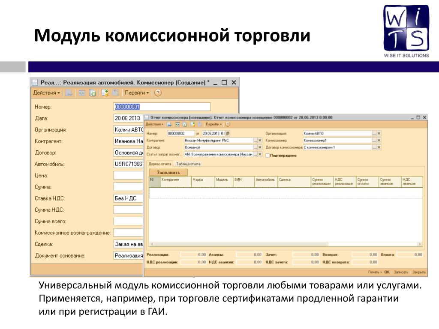Click the Модель column header

224,182
